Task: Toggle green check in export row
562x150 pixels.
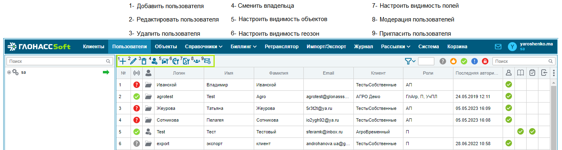Action: point(508,143)
